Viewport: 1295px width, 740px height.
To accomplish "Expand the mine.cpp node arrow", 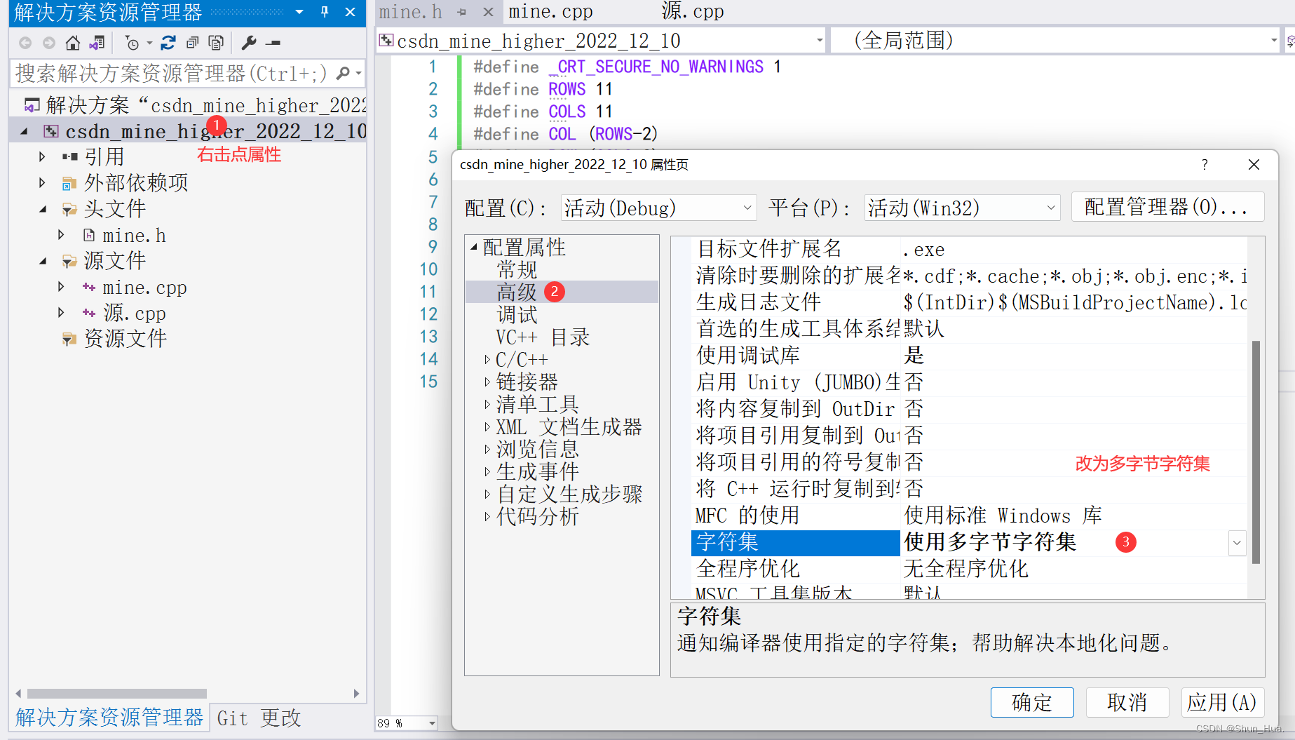I will coord(61,288).
